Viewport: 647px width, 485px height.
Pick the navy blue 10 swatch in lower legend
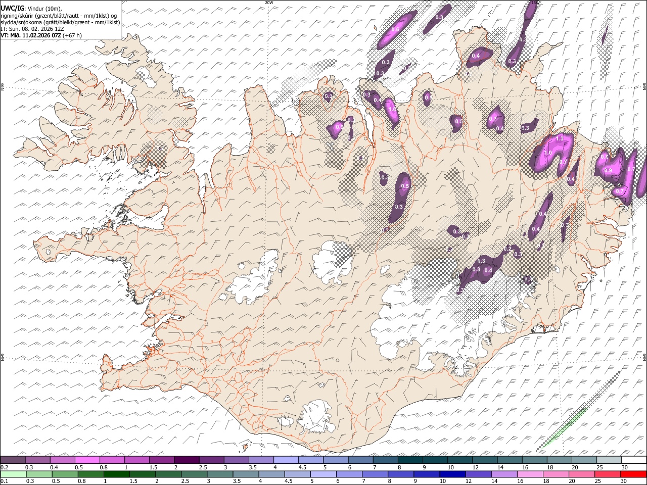[x=452, y=474]
